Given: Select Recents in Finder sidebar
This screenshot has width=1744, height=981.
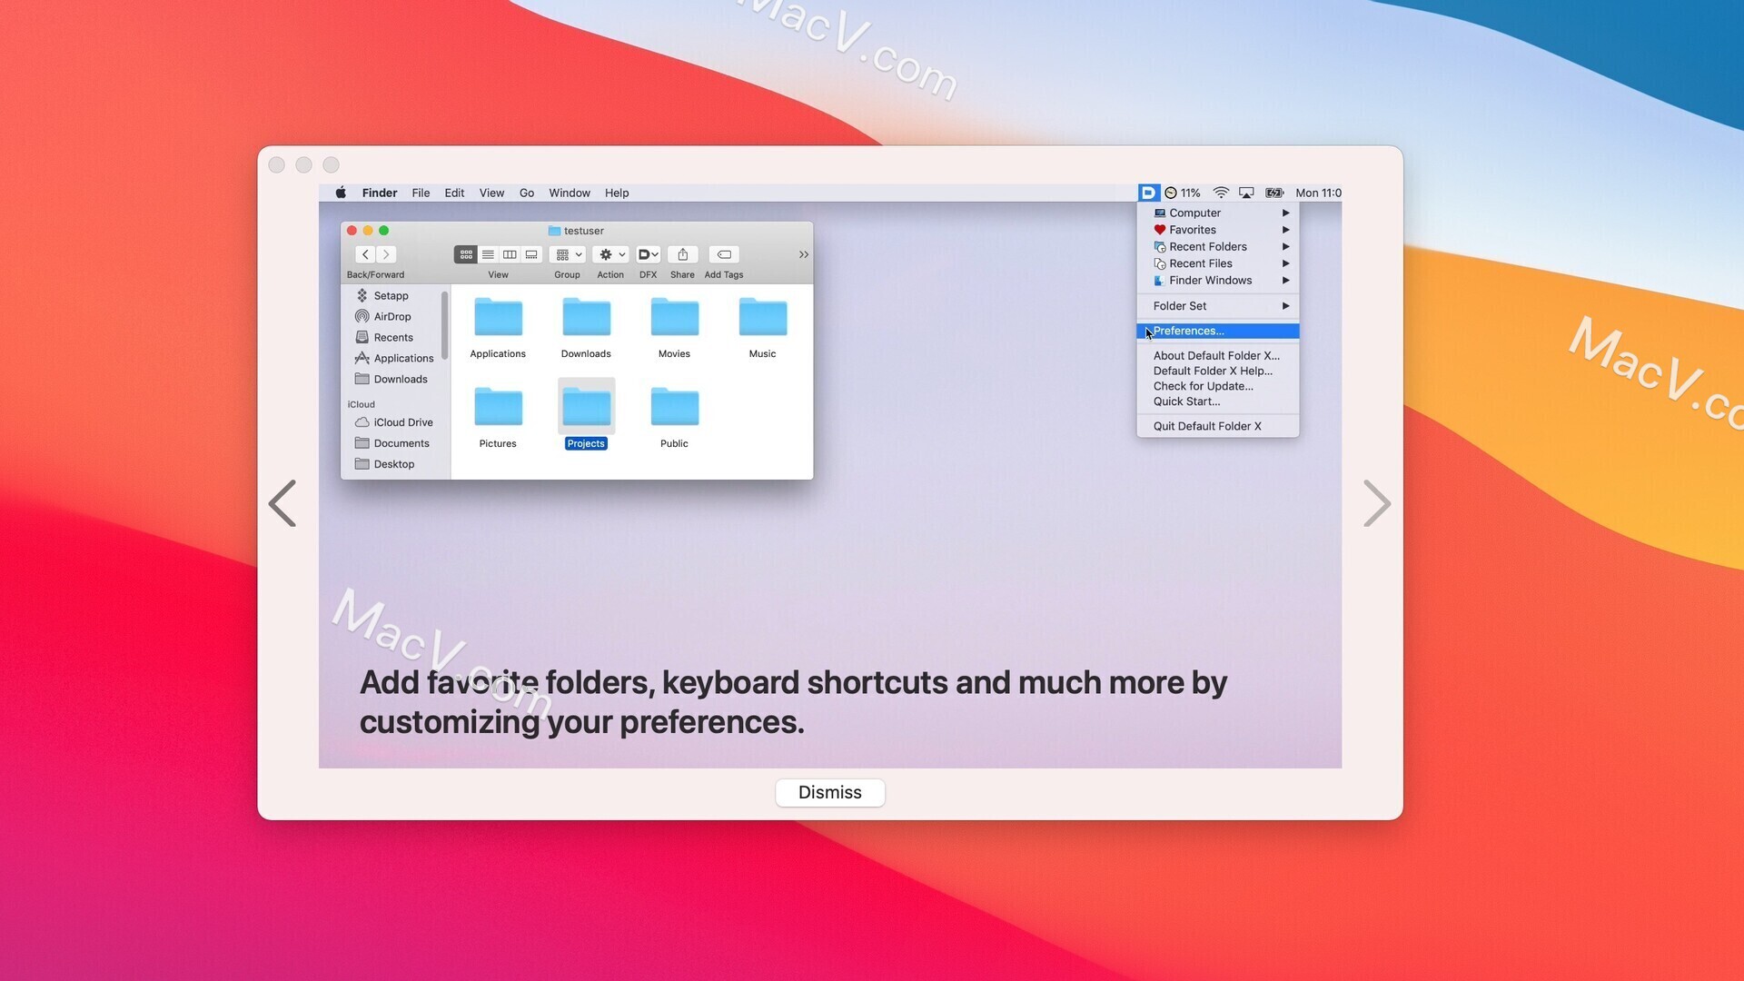Looking at the screenshot, I should coord(391,338).
